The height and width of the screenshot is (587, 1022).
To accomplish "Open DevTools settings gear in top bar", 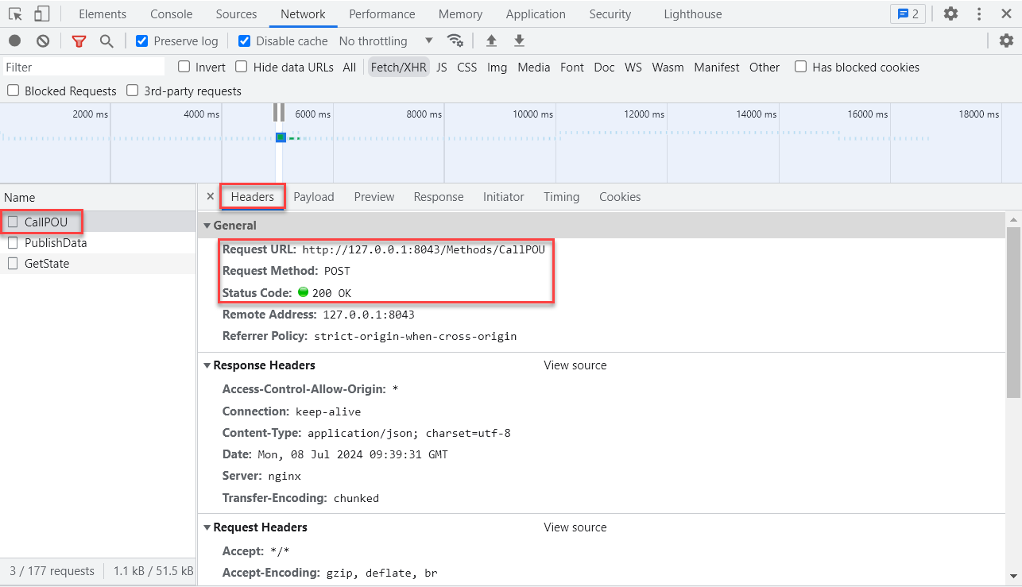I will coord(950,14).
